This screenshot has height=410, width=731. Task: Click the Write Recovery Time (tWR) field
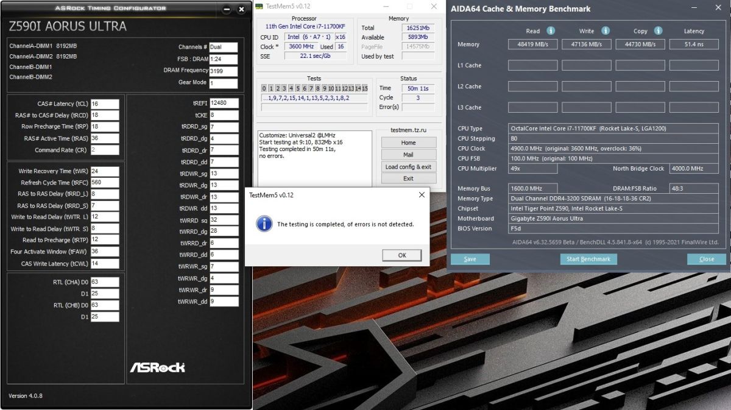coord(105,171)
